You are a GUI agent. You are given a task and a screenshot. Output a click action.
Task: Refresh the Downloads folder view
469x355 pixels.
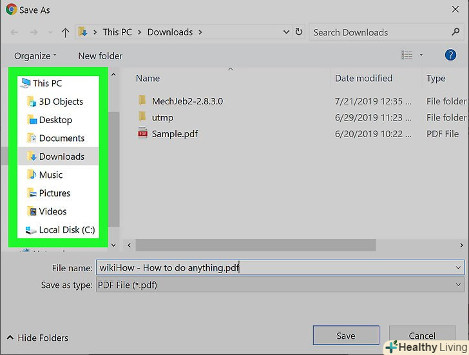[298, 32]
